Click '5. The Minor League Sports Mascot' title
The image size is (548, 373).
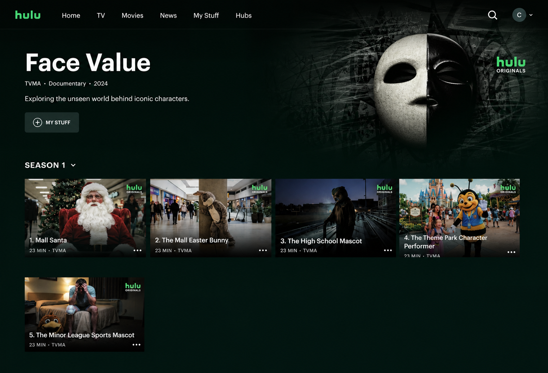click(x=82, y=335)
